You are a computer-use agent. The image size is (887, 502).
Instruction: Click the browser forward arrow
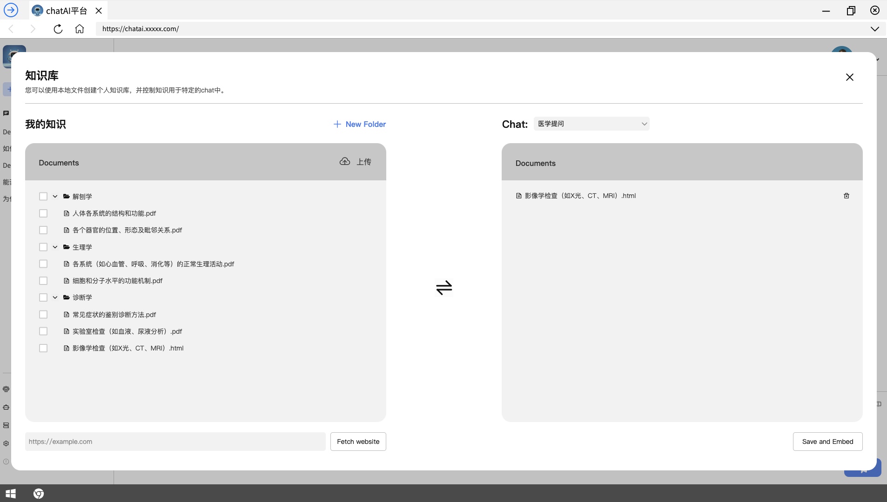click(x=33, y=29)
